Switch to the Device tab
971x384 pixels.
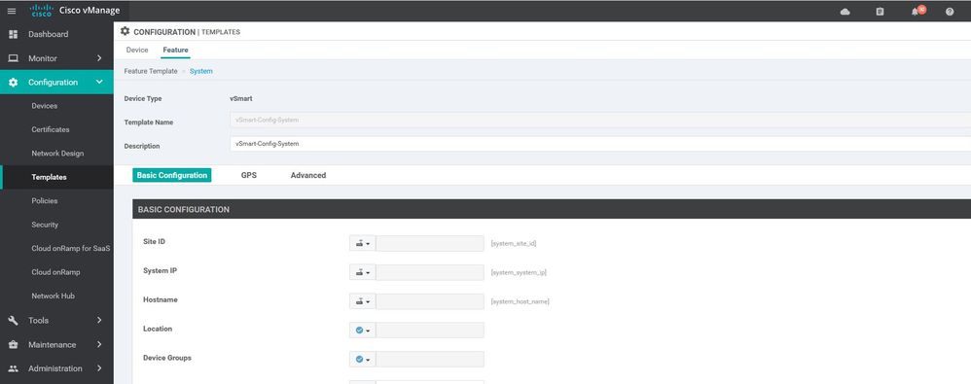tap(137, 51)
